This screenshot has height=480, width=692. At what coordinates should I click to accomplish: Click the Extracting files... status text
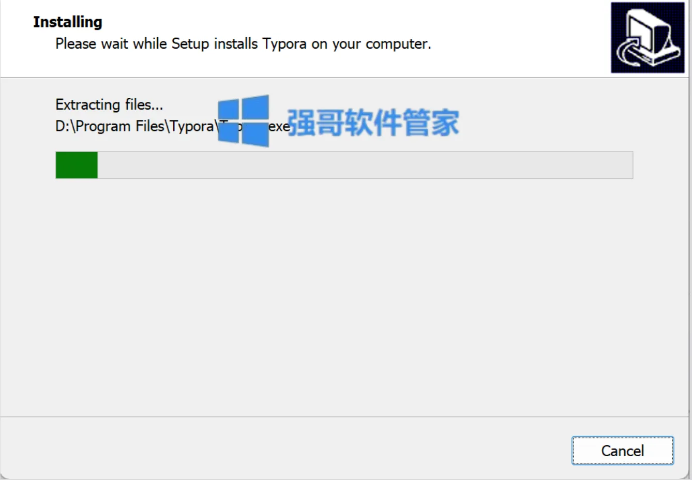(x=109, y=104)
